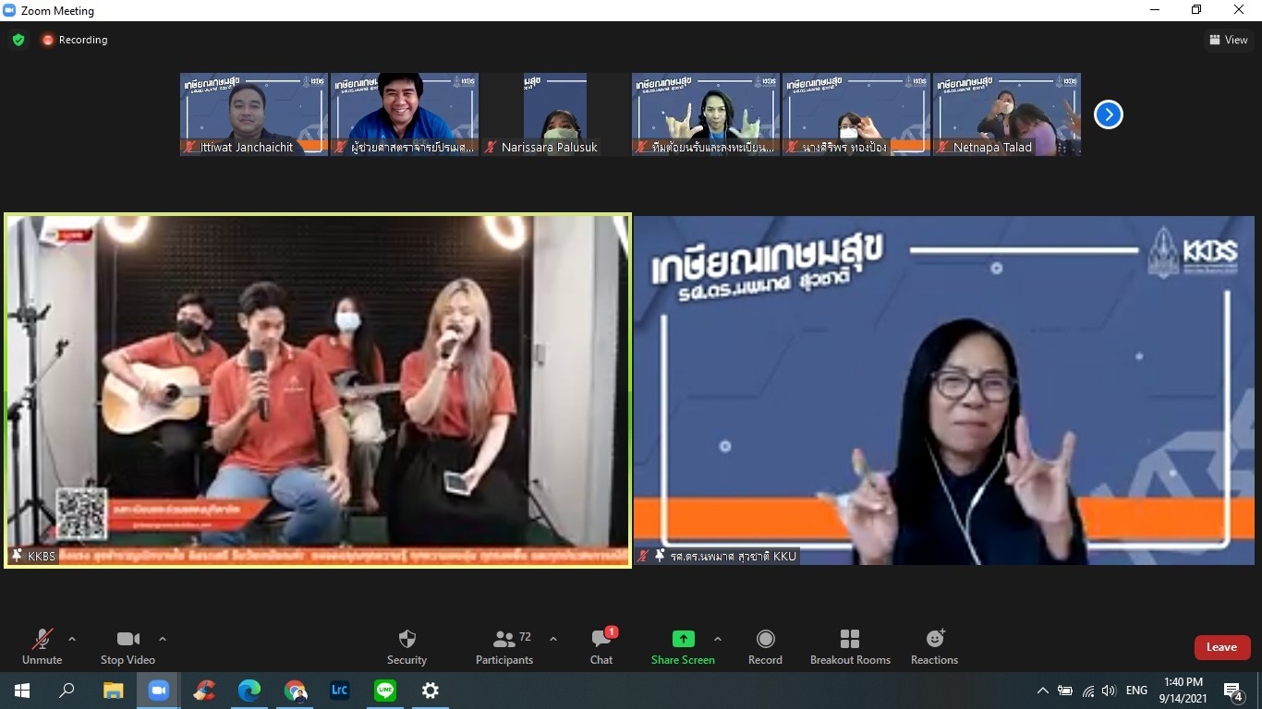Expand audio options arrow next to Unmute

pyautogui.click(x=72, y=639)
